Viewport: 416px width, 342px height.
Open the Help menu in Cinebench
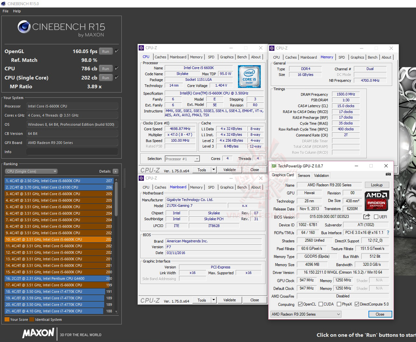[x=17, y=11]
